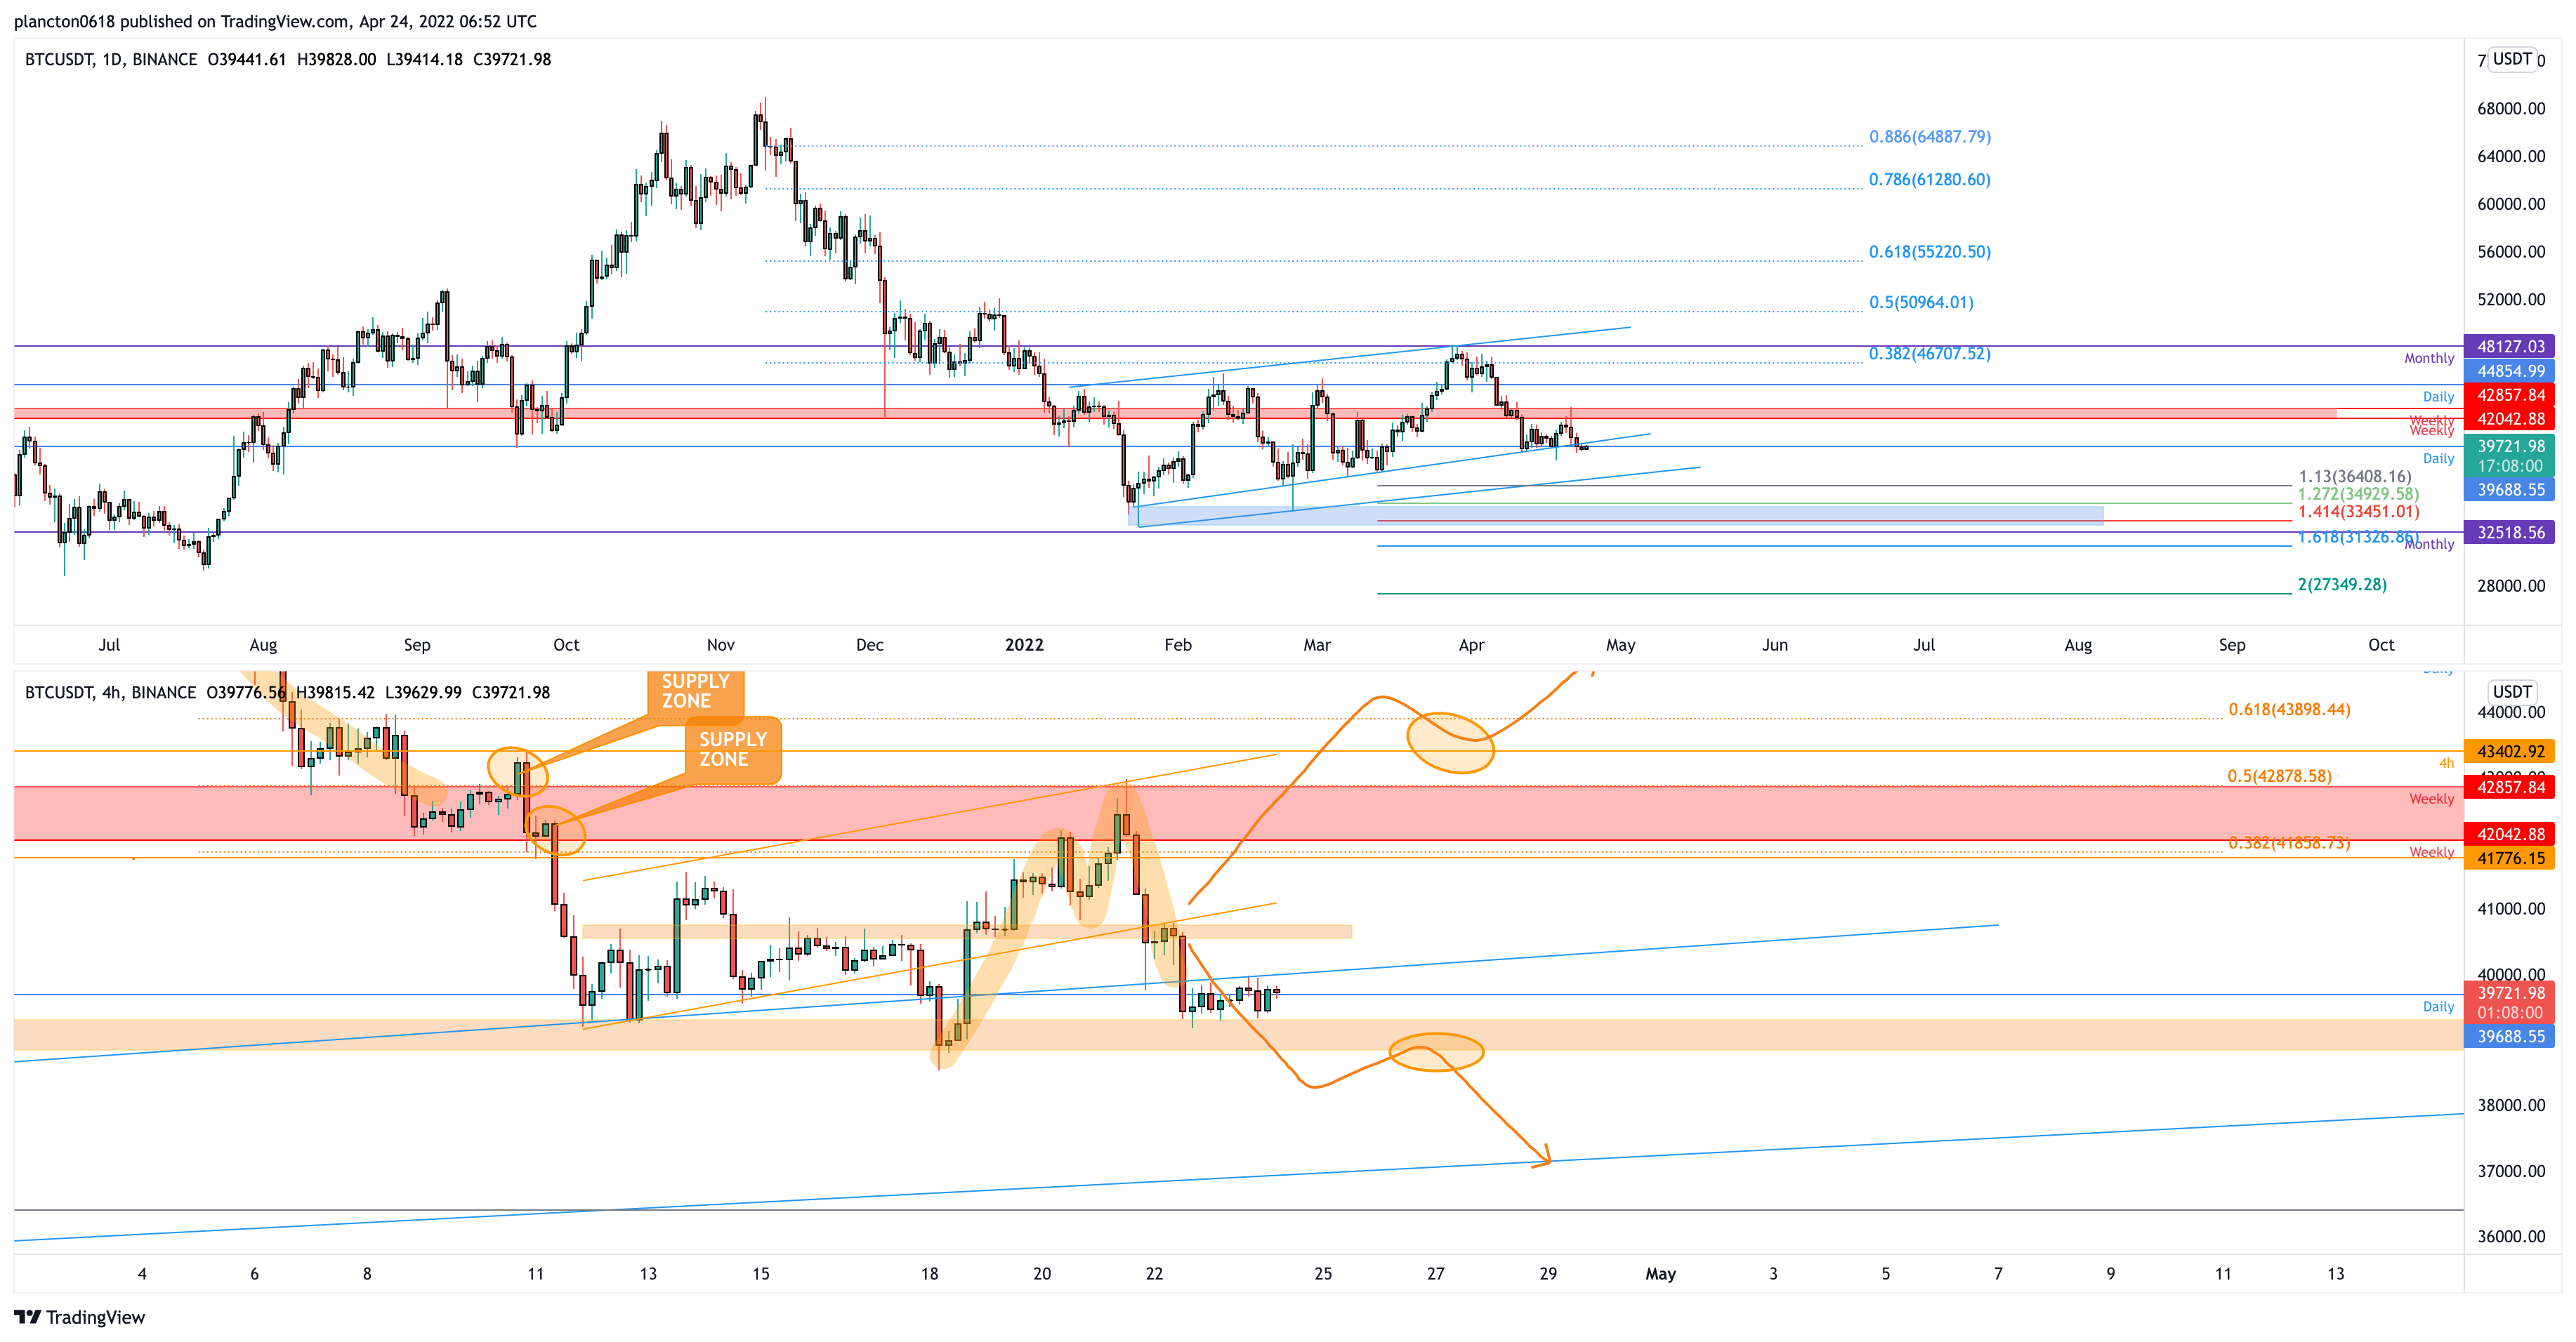Screen dimensions: 2576x1342
Task: Click the 0.786(61280.60) Fibonacci label
Action: 1930,180
